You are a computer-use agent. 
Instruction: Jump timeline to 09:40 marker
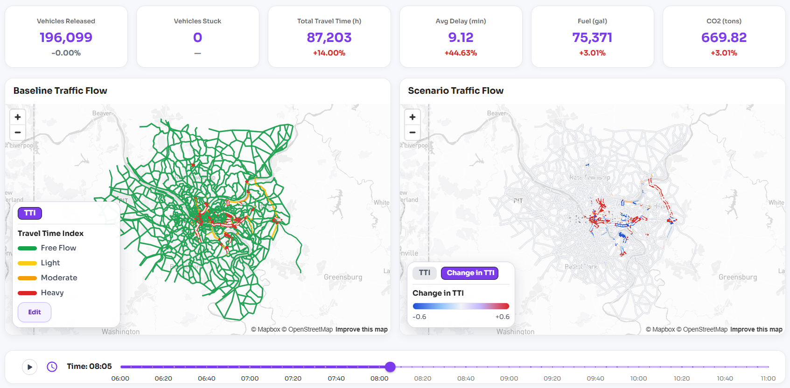click(595, 378)
